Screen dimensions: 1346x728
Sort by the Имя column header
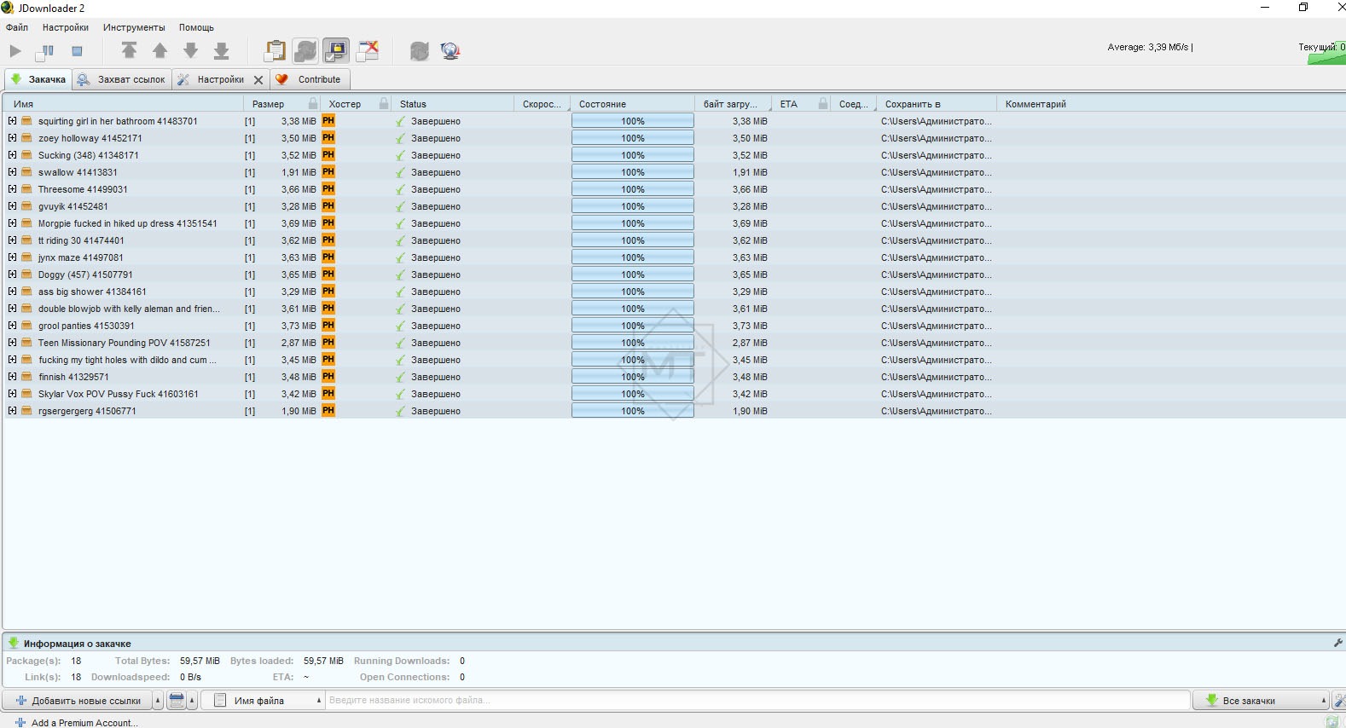[125, 104]
